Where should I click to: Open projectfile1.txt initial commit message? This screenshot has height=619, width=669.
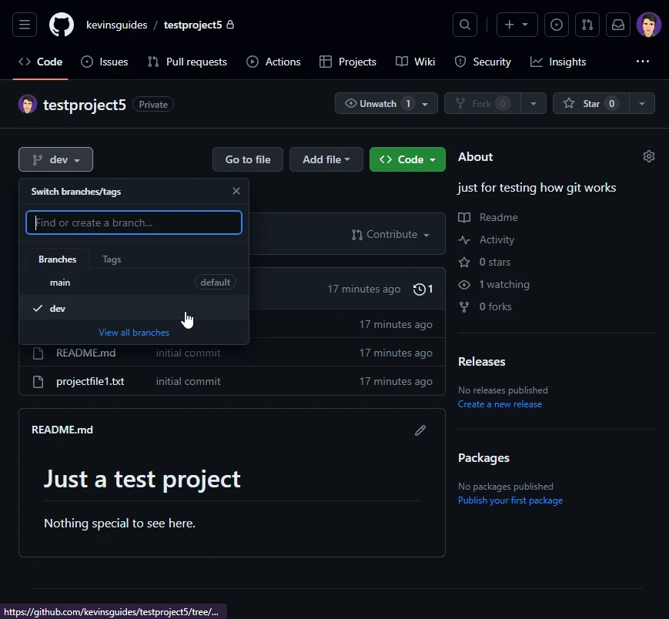[x=188, y=381]
